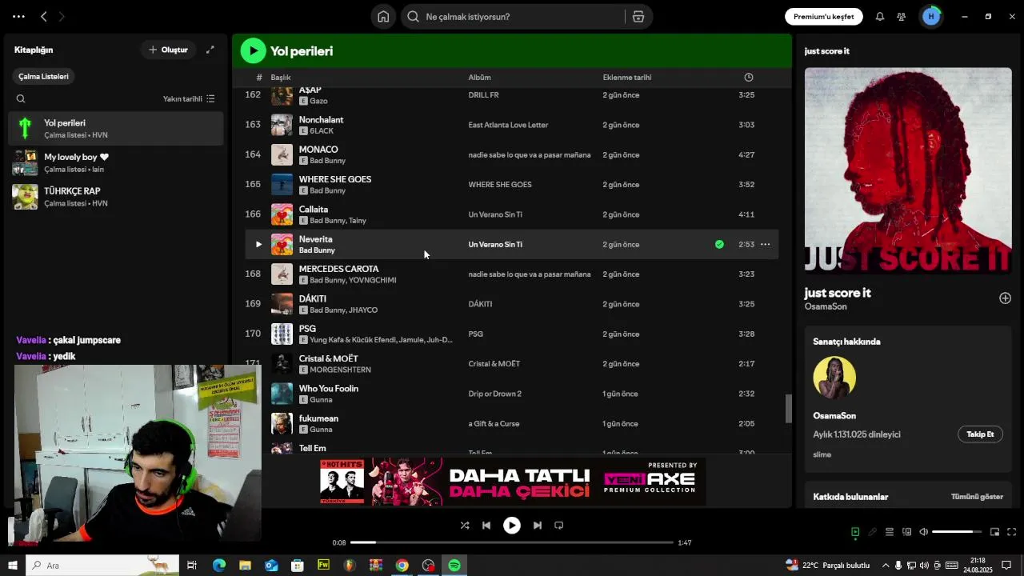Open the mini player icon
Image resolution: width=1024 pixels, height=576 pixels.
(x=994, y=532)
